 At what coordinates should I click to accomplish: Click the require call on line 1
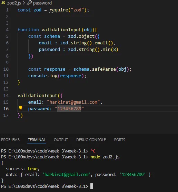[x=59, y=10]
